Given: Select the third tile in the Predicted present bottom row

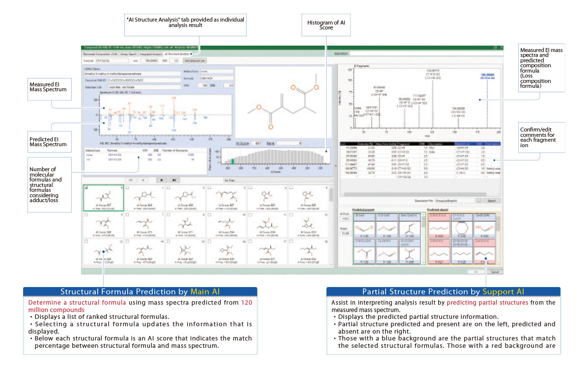Looking at the screenshot, I should pos(410,252).
